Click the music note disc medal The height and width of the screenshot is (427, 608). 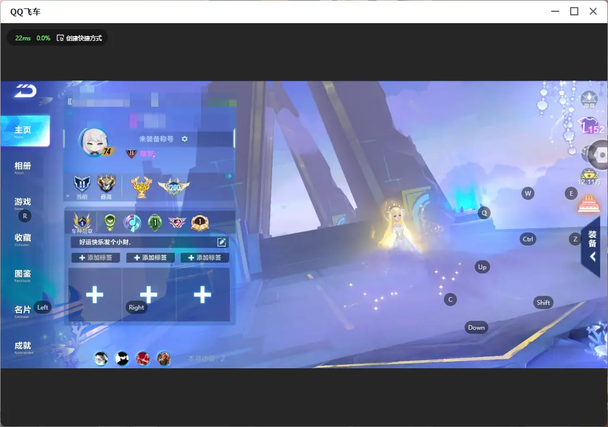click(x=132, y=223)
